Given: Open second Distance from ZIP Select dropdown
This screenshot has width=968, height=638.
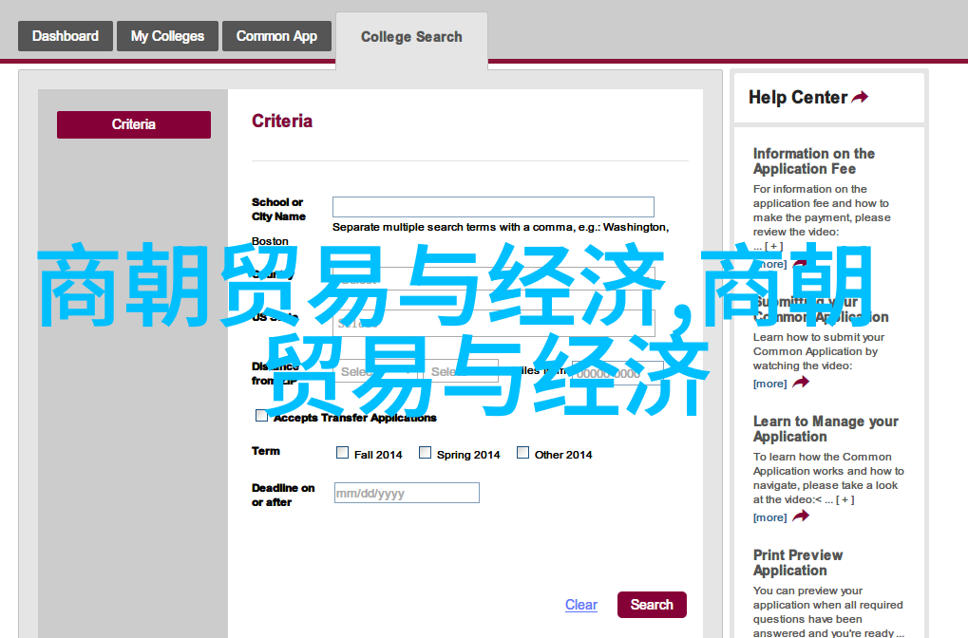Looking at the screenshot, I should (x=462, y=372).
